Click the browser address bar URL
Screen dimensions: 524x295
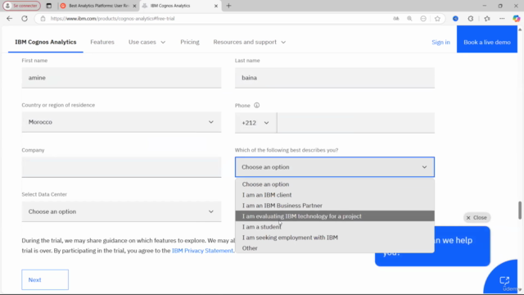point(113,19)
